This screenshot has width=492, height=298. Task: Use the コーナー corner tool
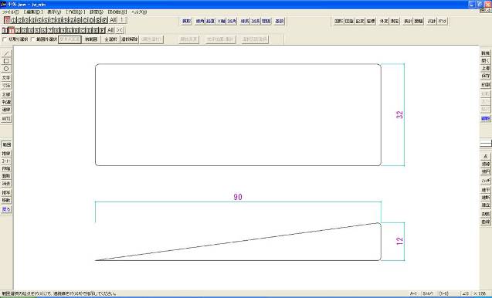[6, 161]
